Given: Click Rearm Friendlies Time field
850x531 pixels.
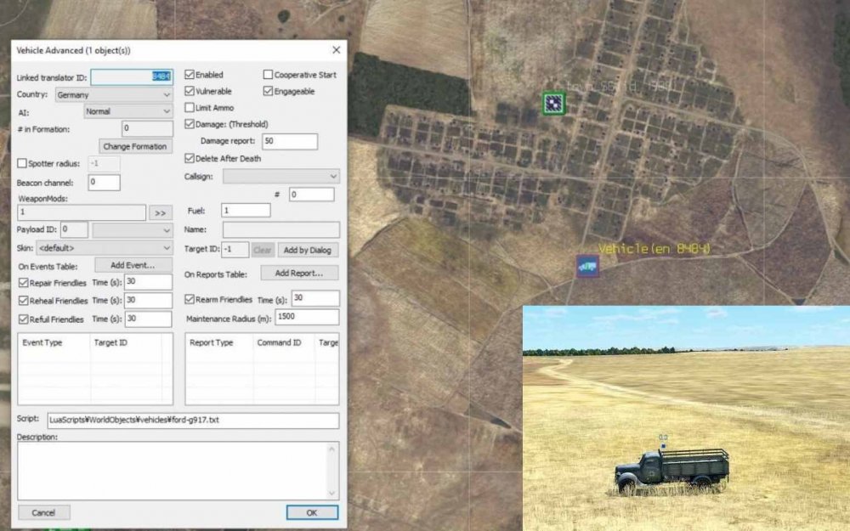Looking at the screenshot, I should pos(315,298).
